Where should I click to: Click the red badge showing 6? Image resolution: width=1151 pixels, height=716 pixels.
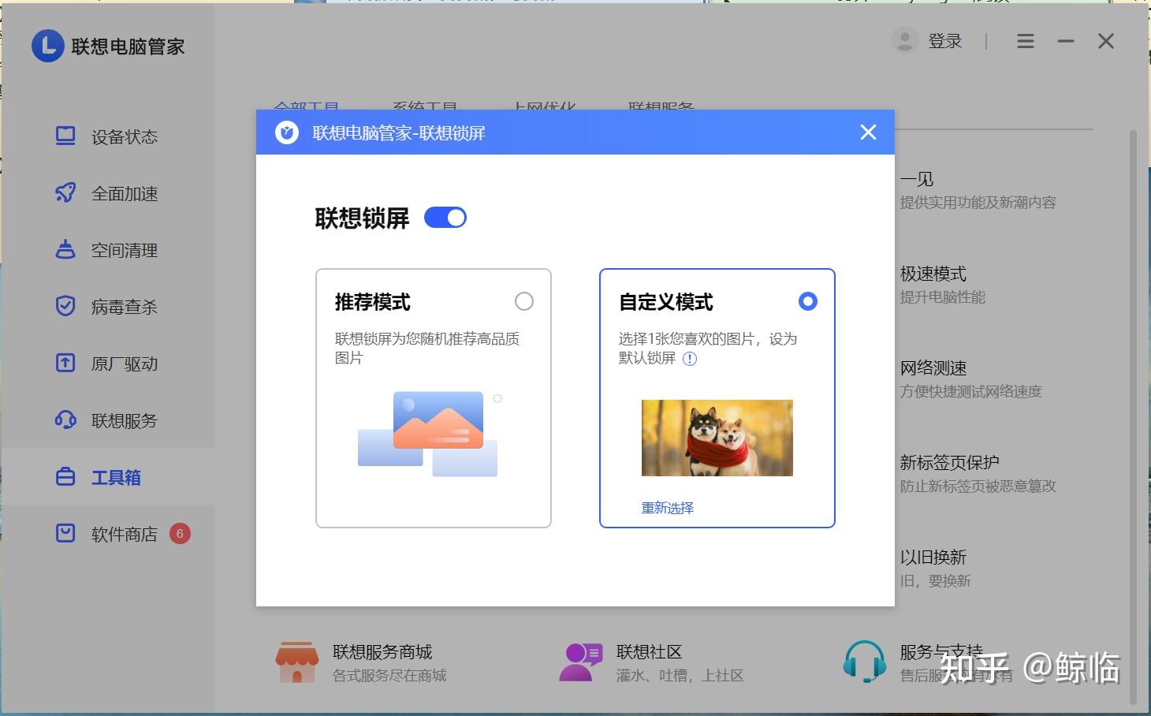click(180, 534)
